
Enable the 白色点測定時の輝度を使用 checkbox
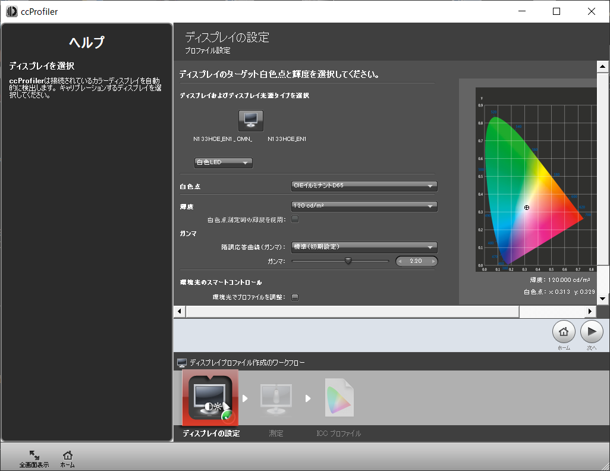pos(294,219)
